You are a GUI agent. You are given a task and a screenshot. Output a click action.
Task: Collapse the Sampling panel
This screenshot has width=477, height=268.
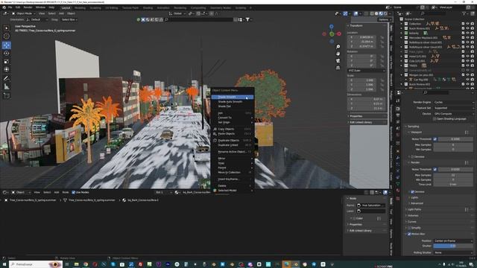tap(413, 126)
